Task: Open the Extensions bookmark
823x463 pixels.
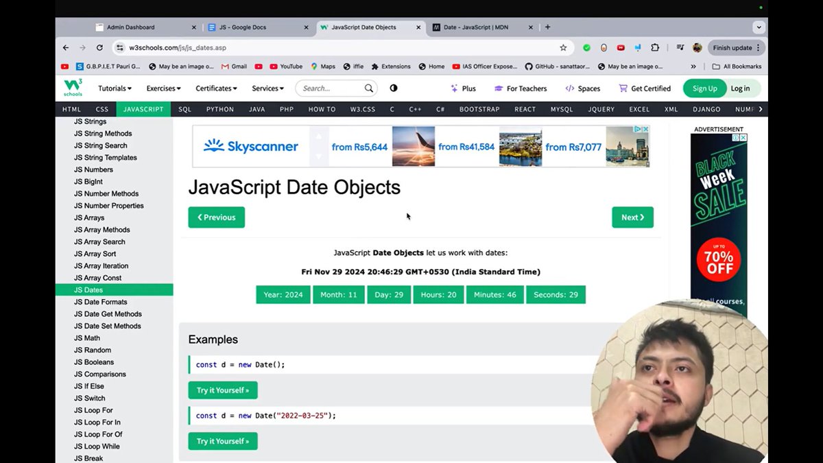Action: 391,67
